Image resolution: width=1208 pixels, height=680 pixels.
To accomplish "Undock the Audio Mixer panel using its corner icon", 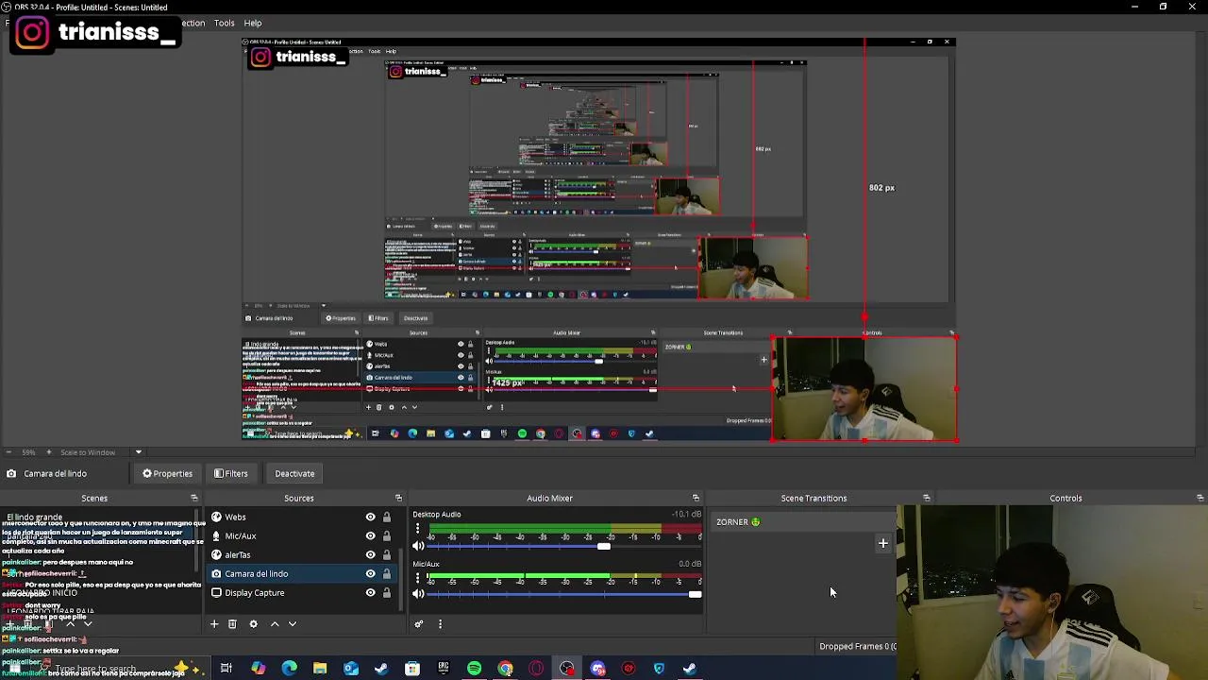I will pyautogui.click(x=696, y=498).
